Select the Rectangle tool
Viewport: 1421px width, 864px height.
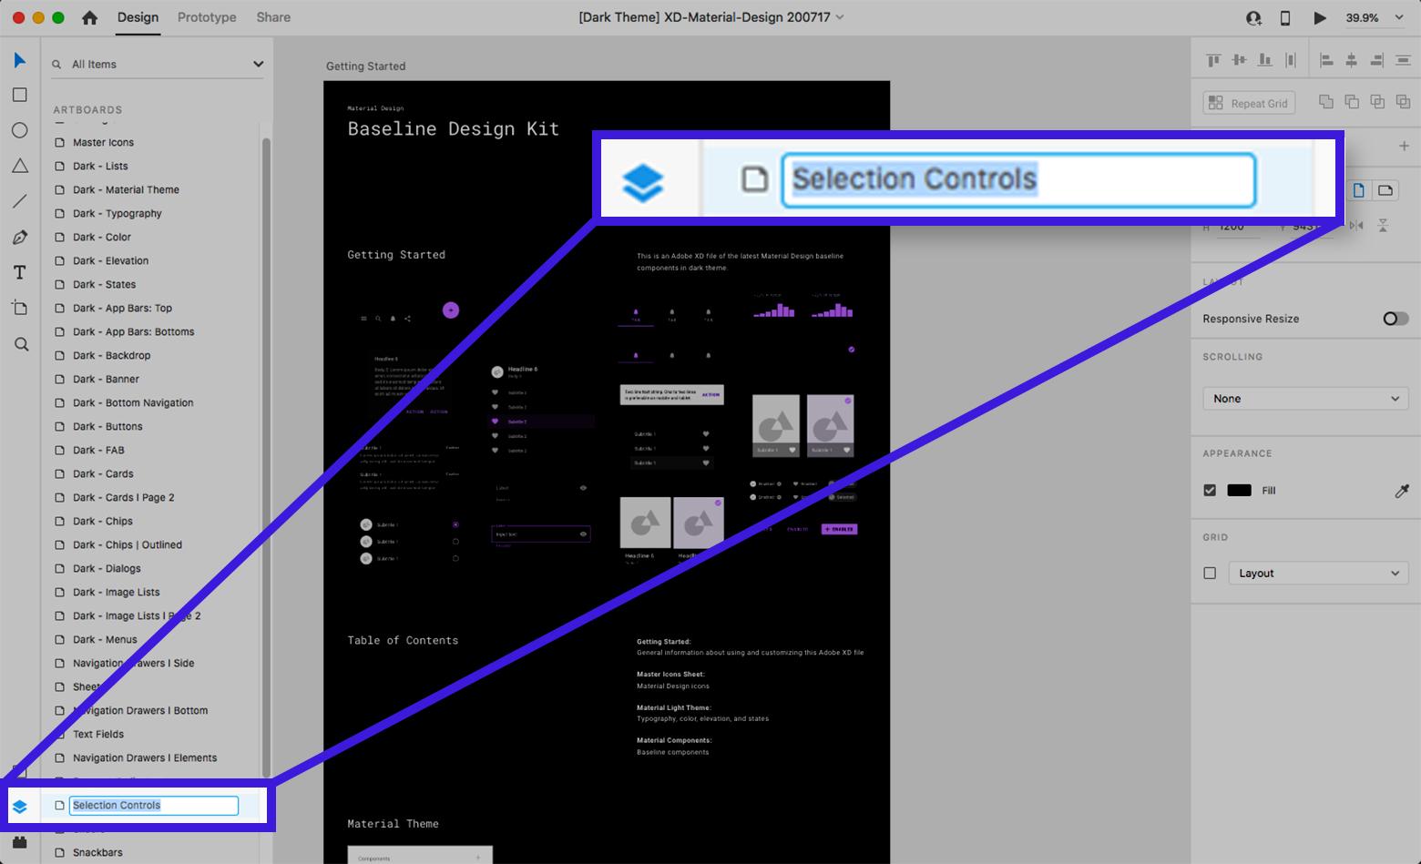20,95
